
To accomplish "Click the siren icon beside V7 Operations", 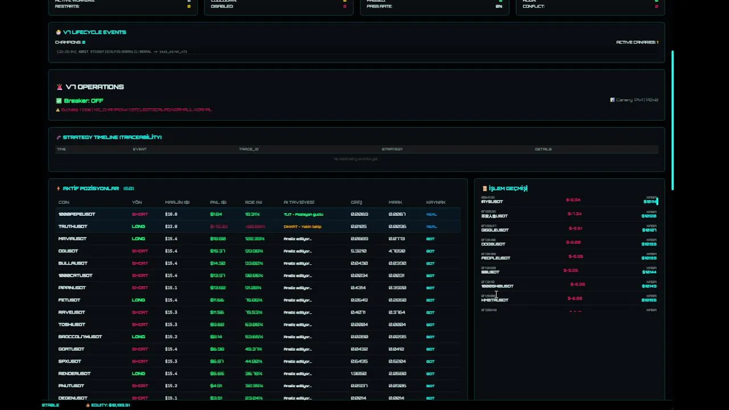I will (59, 87).
